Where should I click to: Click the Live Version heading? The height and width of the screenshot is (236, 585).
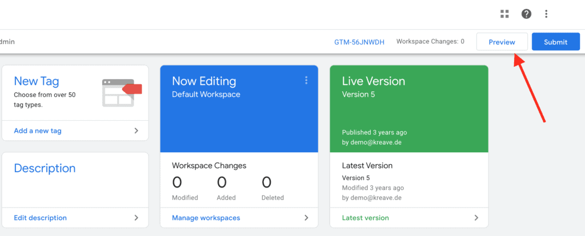tap(374, 81)
